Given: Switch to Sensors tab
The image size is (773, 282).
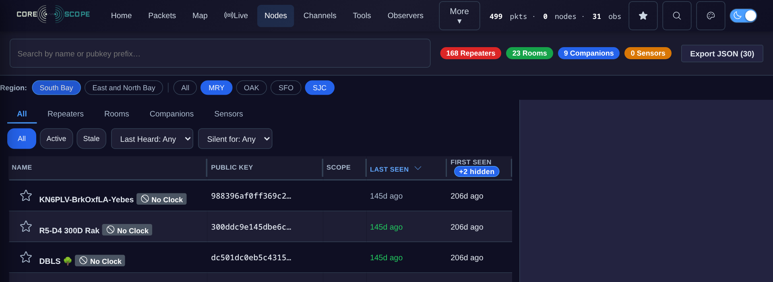Looking at the screenshot, I should pos(229,114).
